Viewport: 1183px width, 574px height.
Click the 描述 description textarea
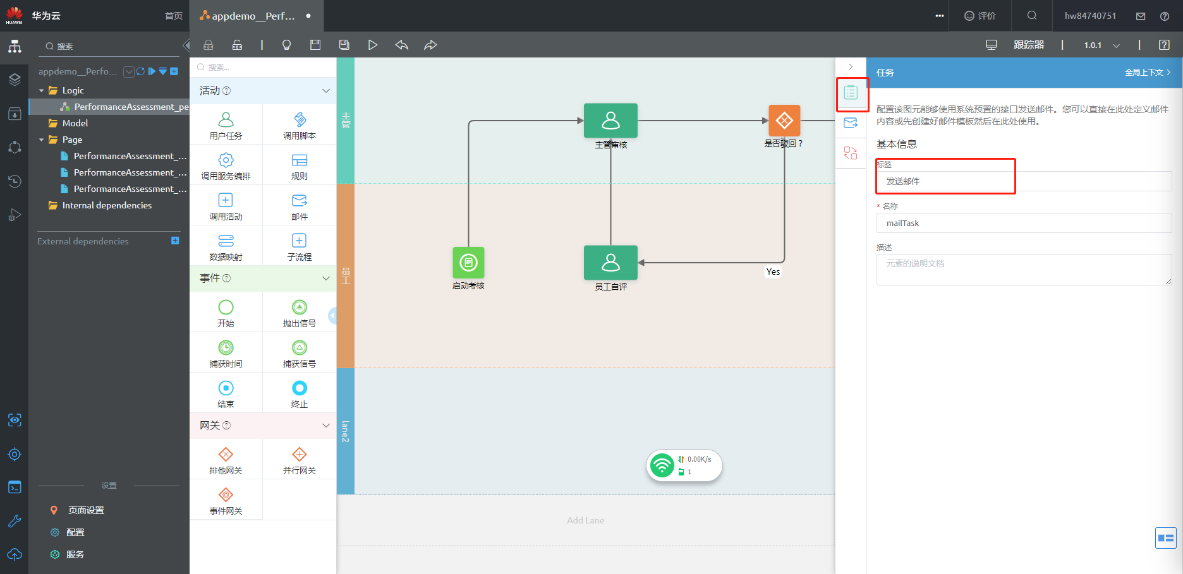(x=1024, y=270)
